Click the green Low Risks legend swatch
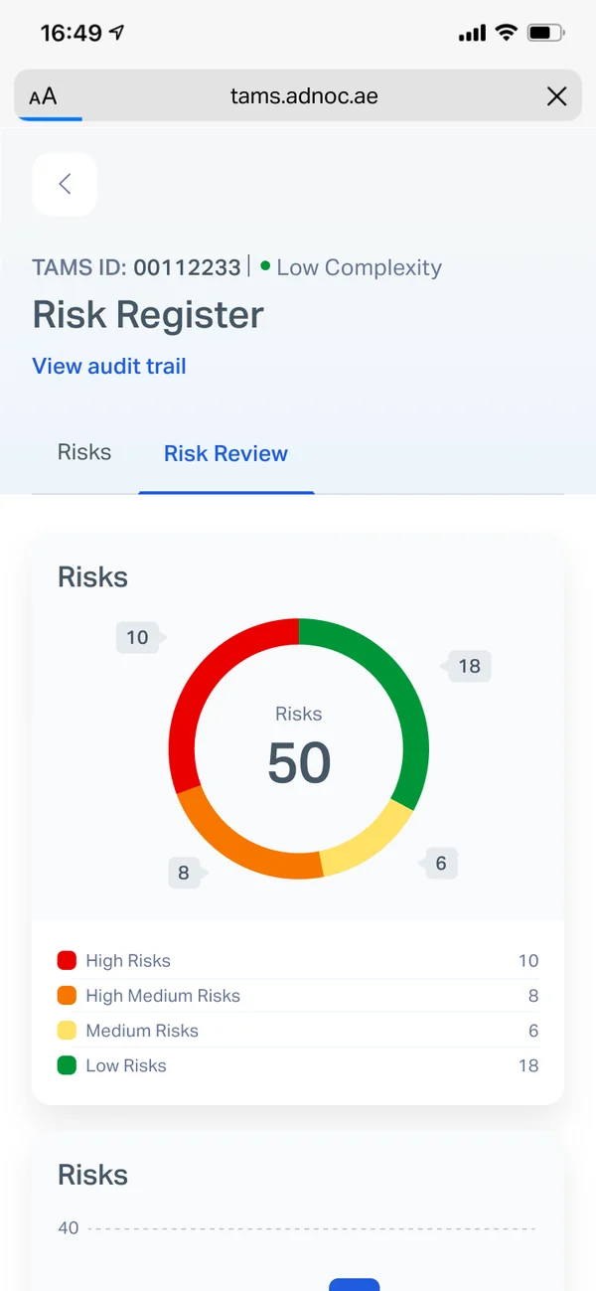The image size is (596, 1291). pyautogui.click(x=67, y=1065)
